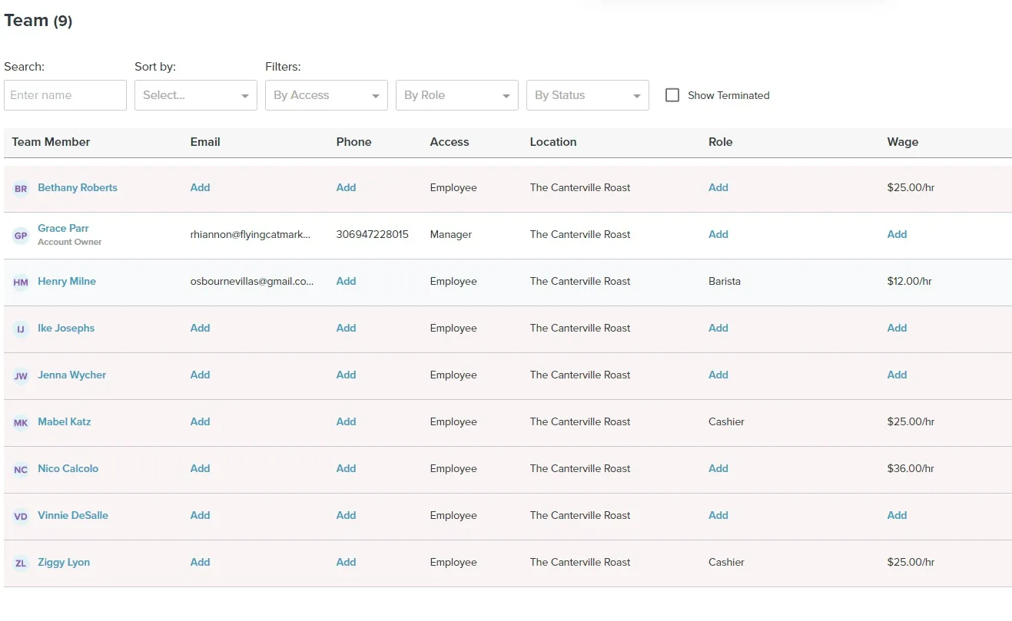Click Henry Milne's HM avatar icon
This screenshot has height=621, width=1012.
[21, 282]
